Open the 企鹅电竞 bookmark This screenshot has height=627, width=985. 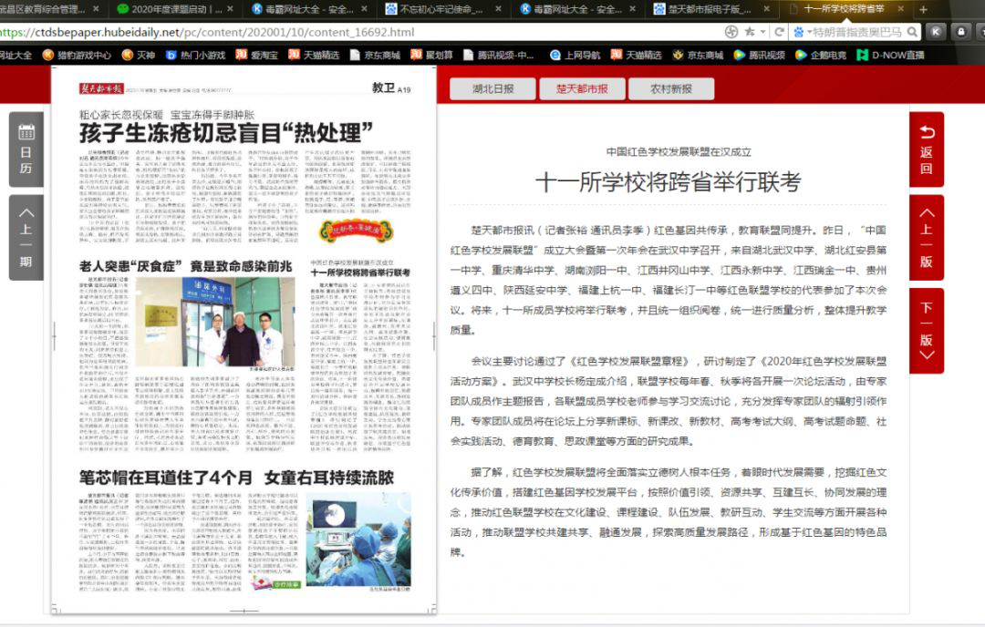(821, 55)
